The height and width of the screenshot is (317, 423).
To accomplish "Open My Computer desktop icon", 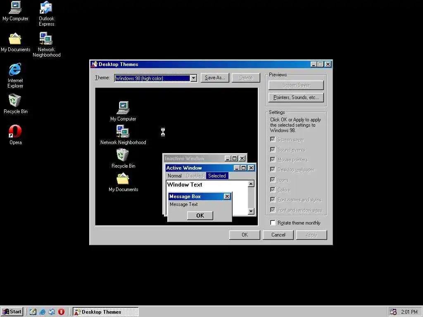I will [x=15, y=11].
